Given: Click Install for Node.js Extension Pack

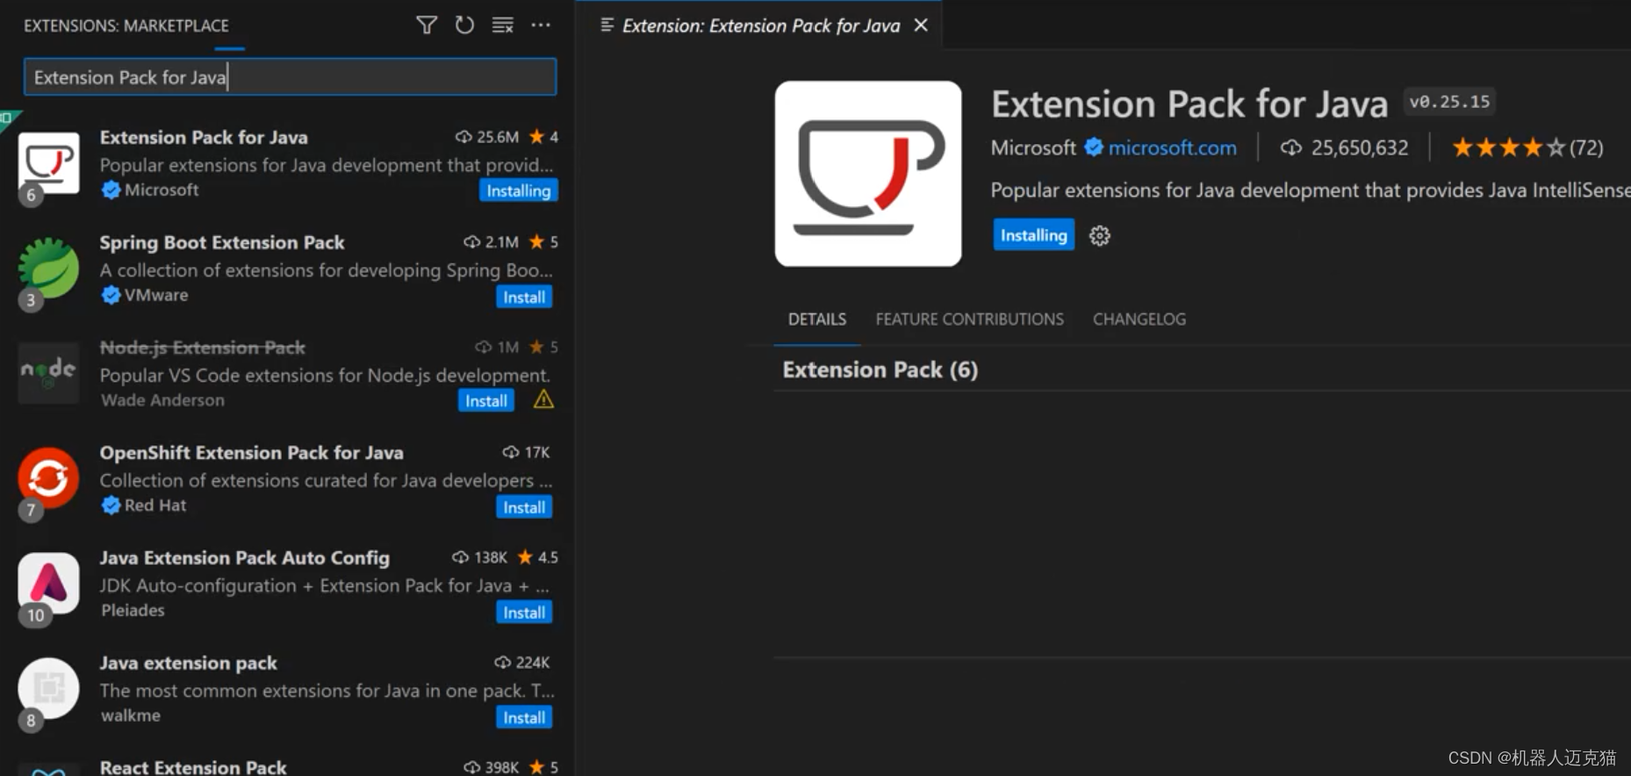Looking at the screenshot, I should tap(486, 400).
